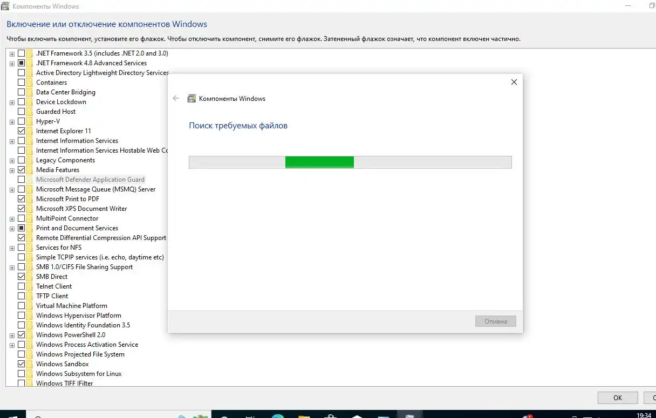This screenshot has height=418, width=656.
Task: Uncheck the SMB Direct checkbox
Action: point(22,277)
